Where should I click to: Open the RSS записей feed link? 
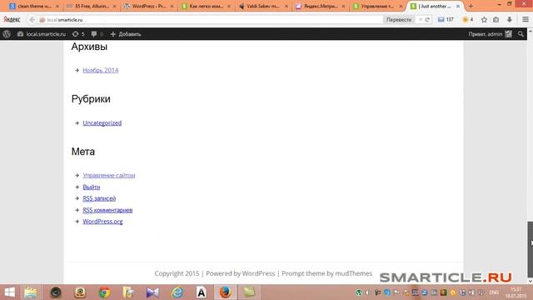[x=99, y=198]
